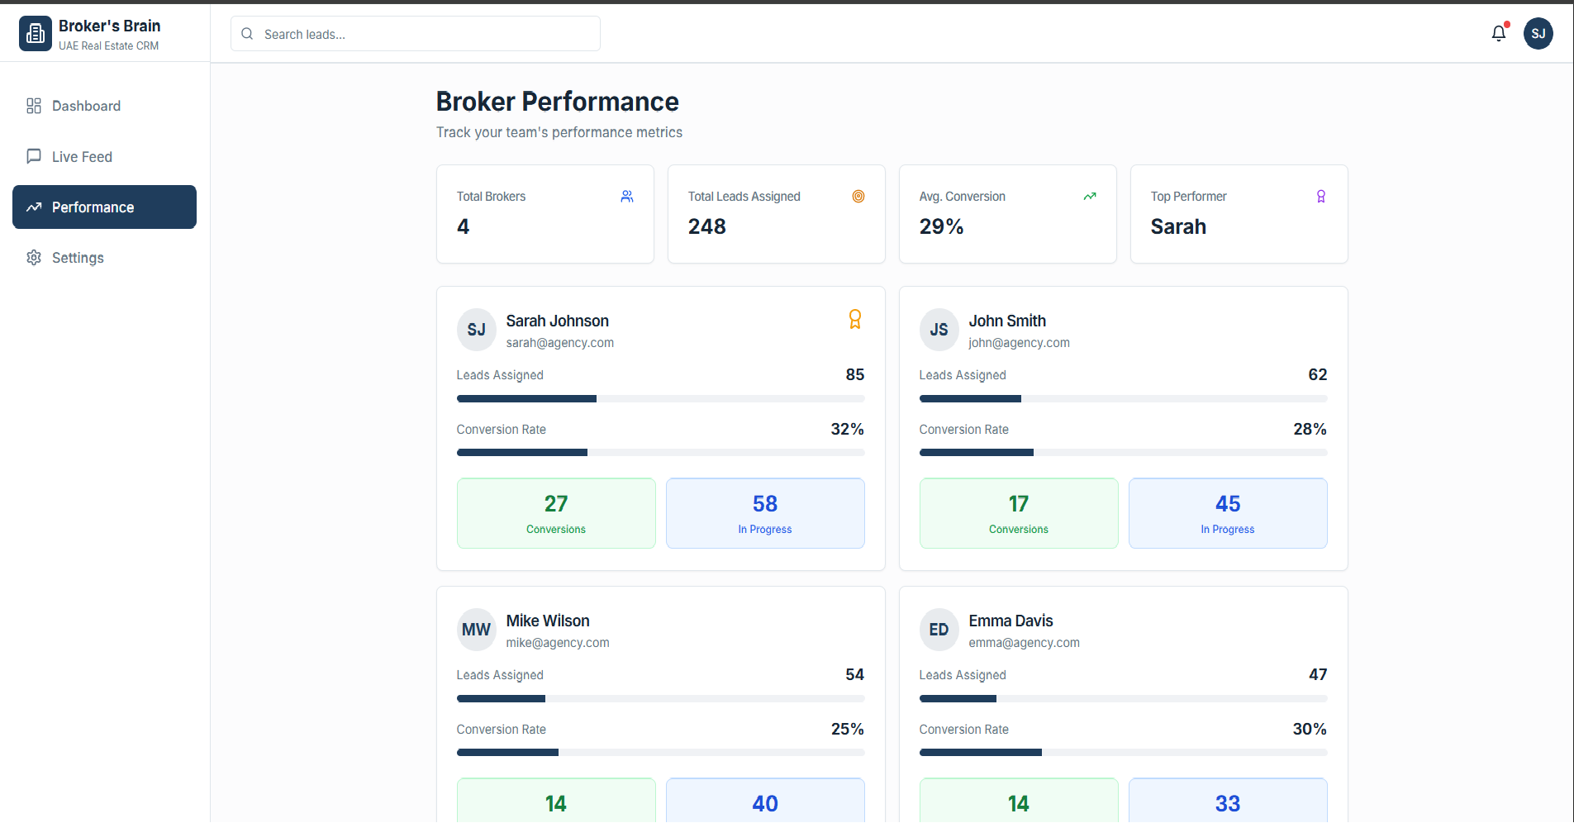Click Sarah Johnson's Conversion Rate progress bar
The image size is (1574, 823).
(660, 453)
